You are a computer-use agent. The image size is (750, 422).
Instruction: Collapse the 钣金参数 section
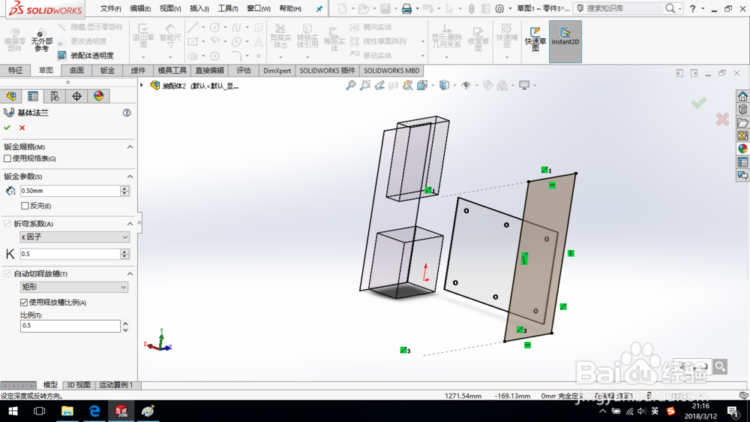coord(130,176)
